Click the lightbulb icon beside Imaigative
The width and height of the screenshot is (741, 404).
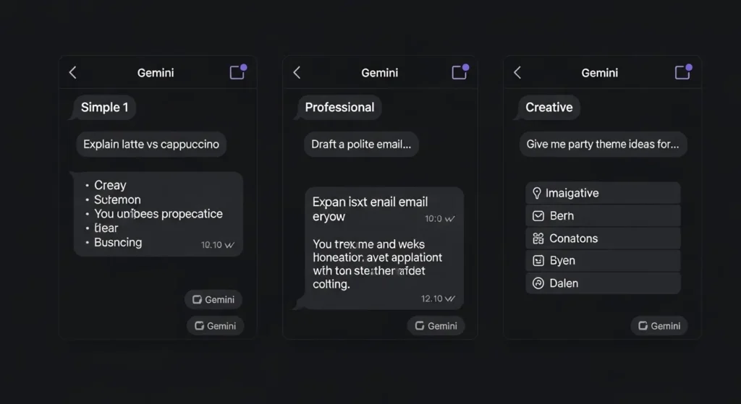537,193
